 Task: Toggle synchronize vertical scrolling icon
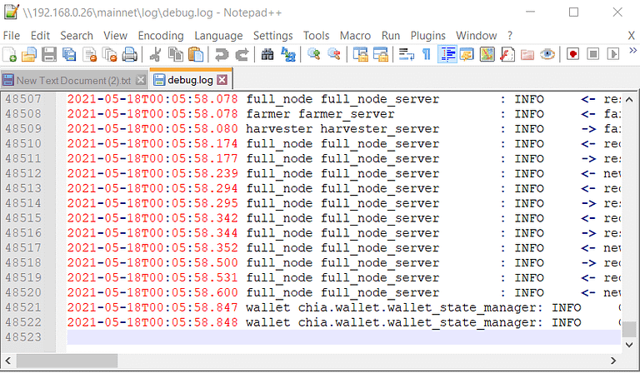[360, 54]
